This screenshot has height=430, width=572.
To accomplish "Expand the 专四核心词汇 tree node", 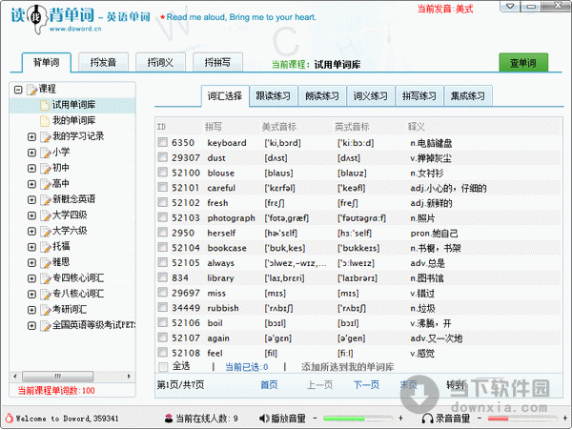I will (x=31, y=278).
